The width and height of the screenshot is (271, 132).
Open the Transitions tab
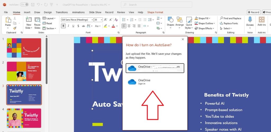click(62, 12)
